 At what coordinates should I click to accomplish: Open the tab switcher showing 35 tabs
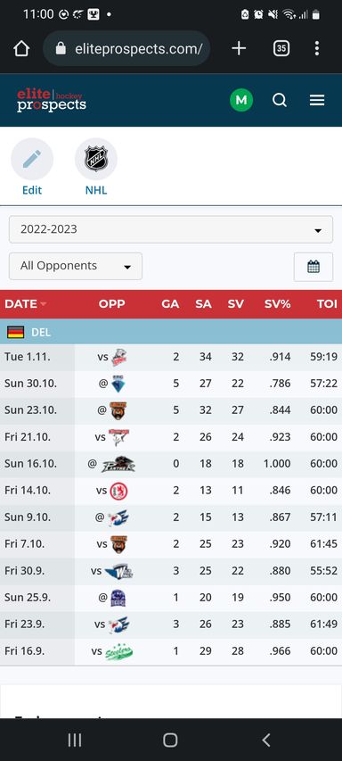coord(281,48)
